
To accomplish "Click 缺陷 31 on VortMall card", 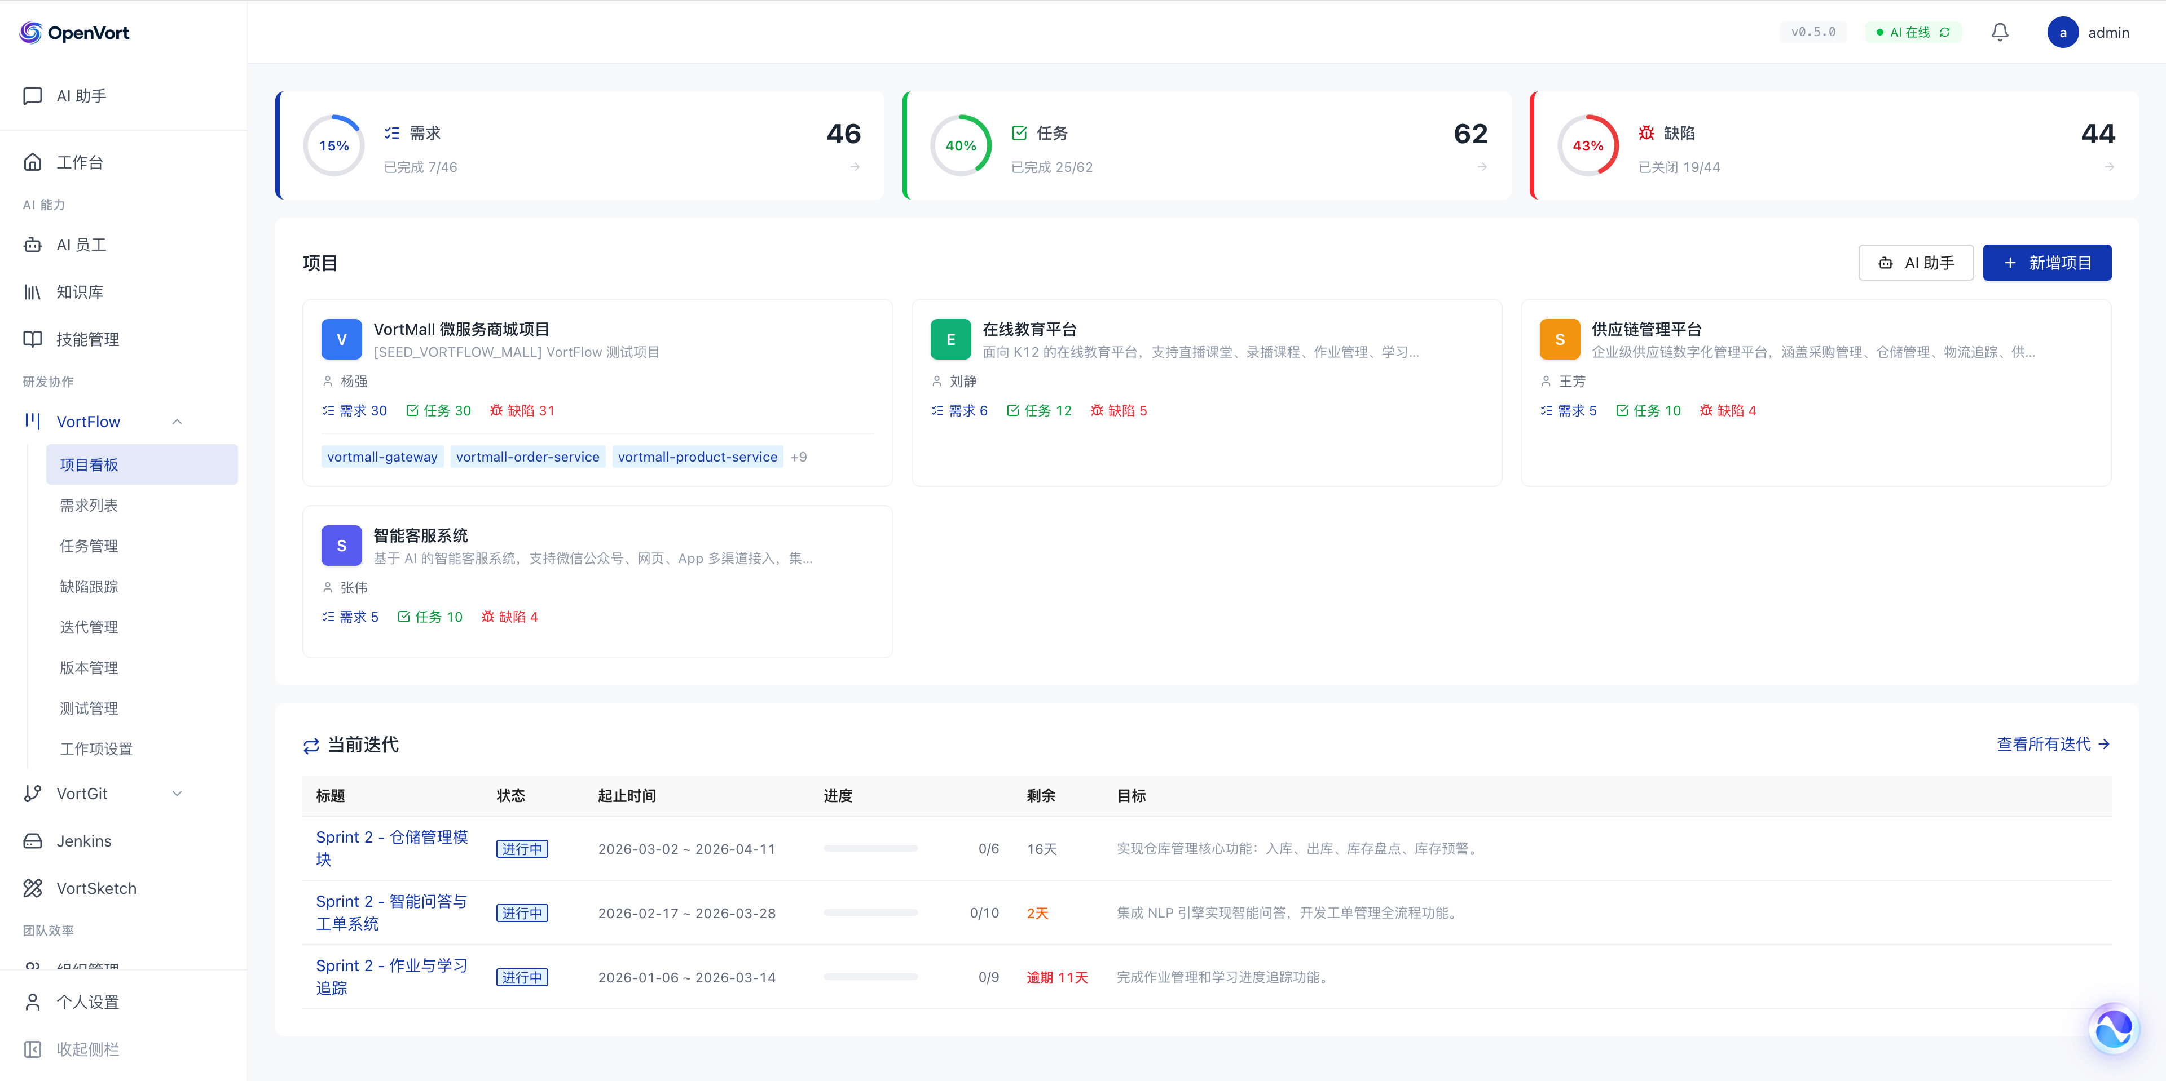I will coord(522,410).
